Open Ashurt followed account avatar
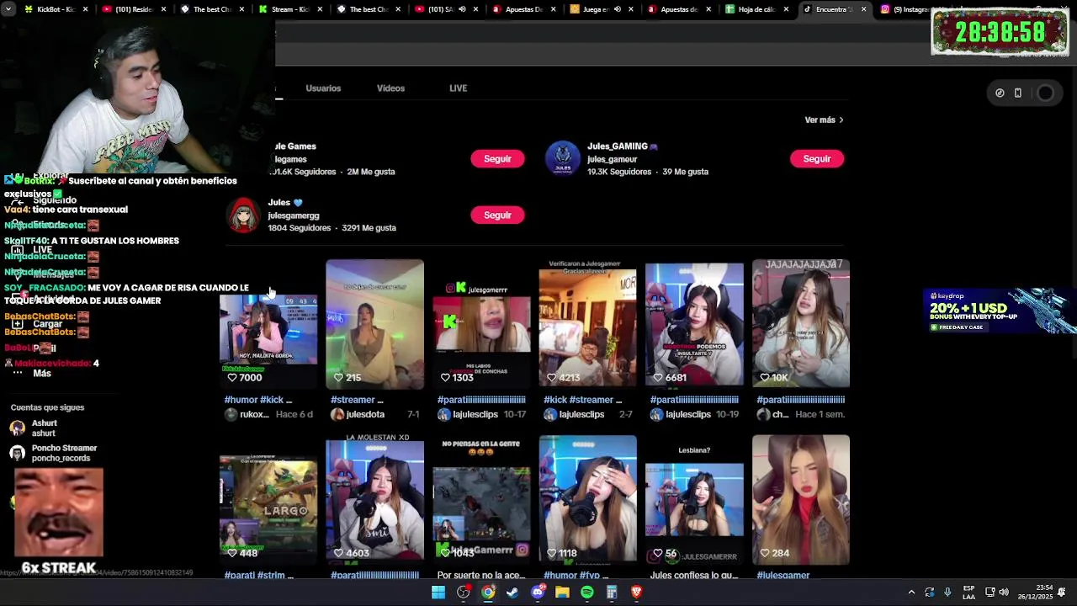Image resolution: width=1077 pixels, height=606 pixels. pyautogui.click(x=17, y=428)
